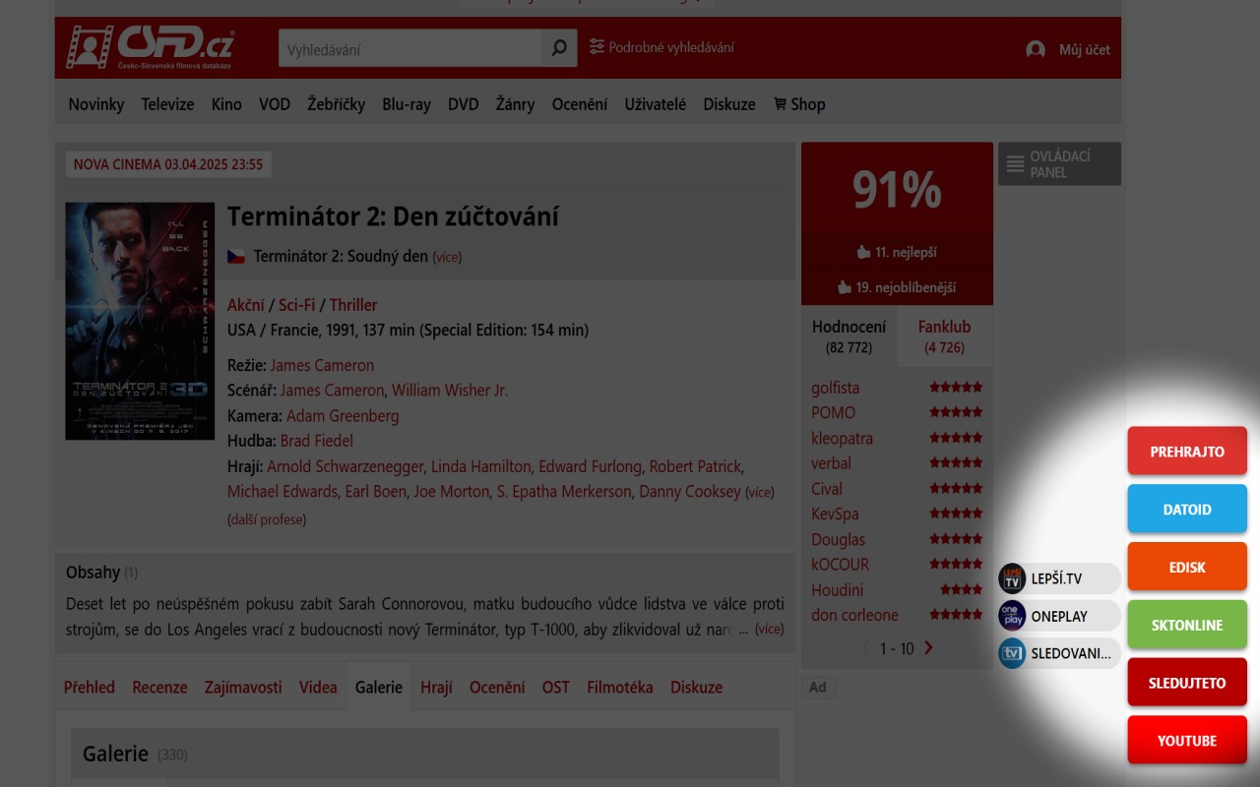Switch to Hrají tab
The height and width of the screenshot is (787, 1260).
[436, 687]
